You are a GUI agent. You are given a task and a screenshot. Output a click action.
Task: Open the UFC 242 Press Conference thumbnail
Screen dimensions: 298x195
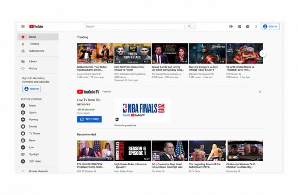133,53
